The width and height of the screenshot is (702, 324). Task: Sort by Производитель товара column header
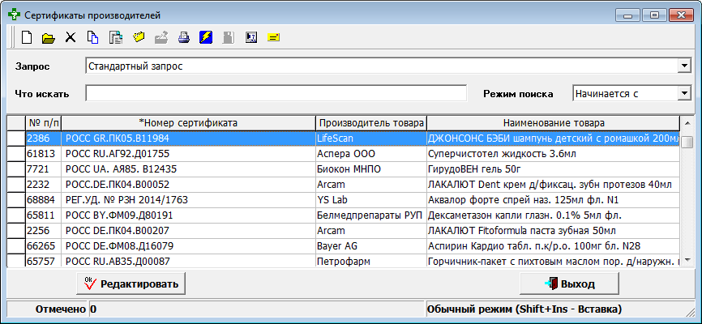(x=370, y=123)
